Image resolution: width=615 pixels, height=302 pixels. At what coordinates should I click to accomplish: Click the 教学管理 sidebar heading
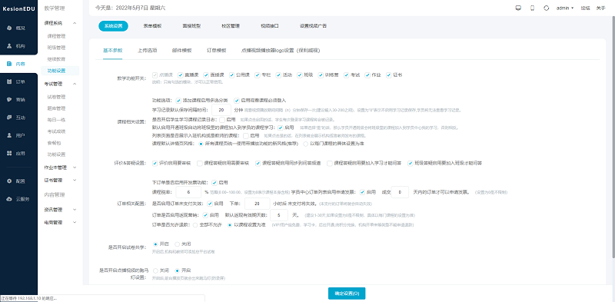click(54, 8)
